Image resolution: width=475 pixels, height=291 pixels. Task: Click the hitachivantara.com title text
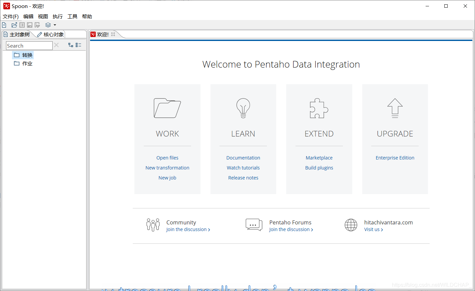coord(389,222)
